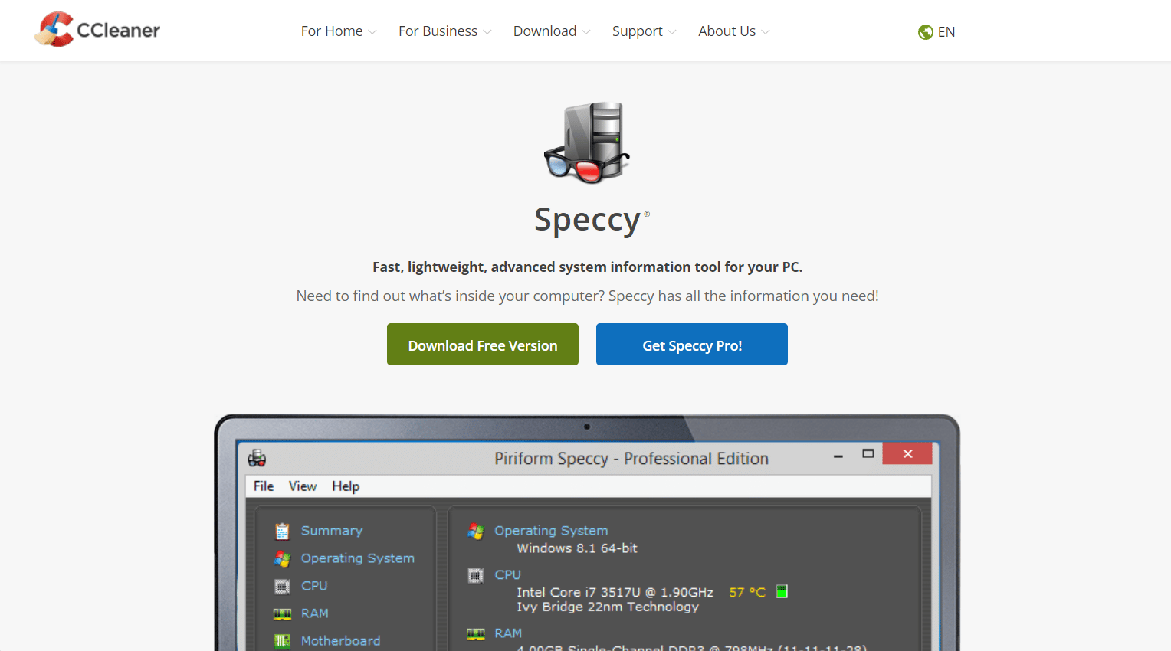Expand the About Us dropdown menu
Screen dimensions: 1171x651
tap(733, 31)
